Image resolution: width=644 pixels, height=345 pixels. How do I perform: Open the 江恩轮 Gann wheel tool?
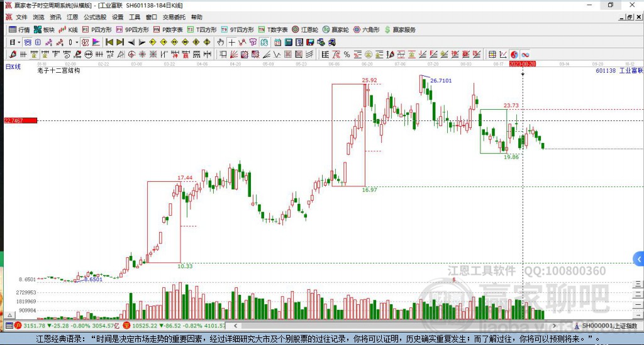[x=305, y=29]
